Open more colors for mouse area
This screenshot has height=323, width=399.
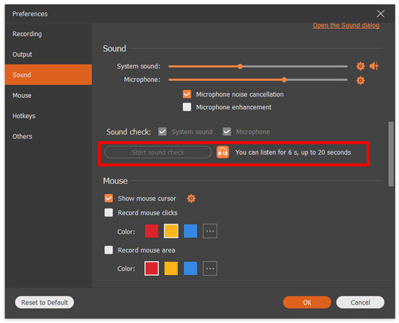tap(210, 268)
